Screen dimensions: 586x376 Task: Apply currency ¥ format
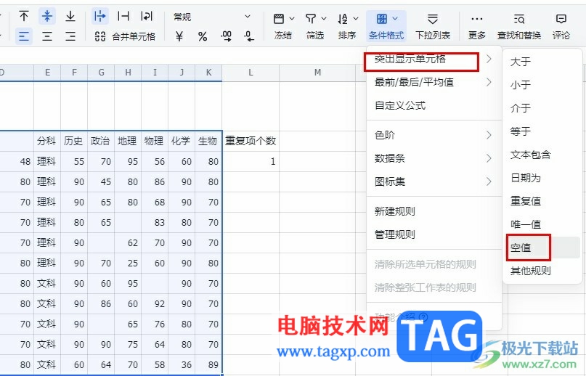[x=179, y=36]
